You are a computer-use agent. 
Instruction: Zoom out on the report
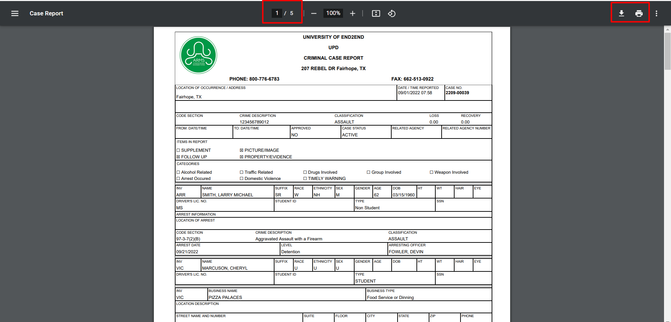tap(314, 13)
